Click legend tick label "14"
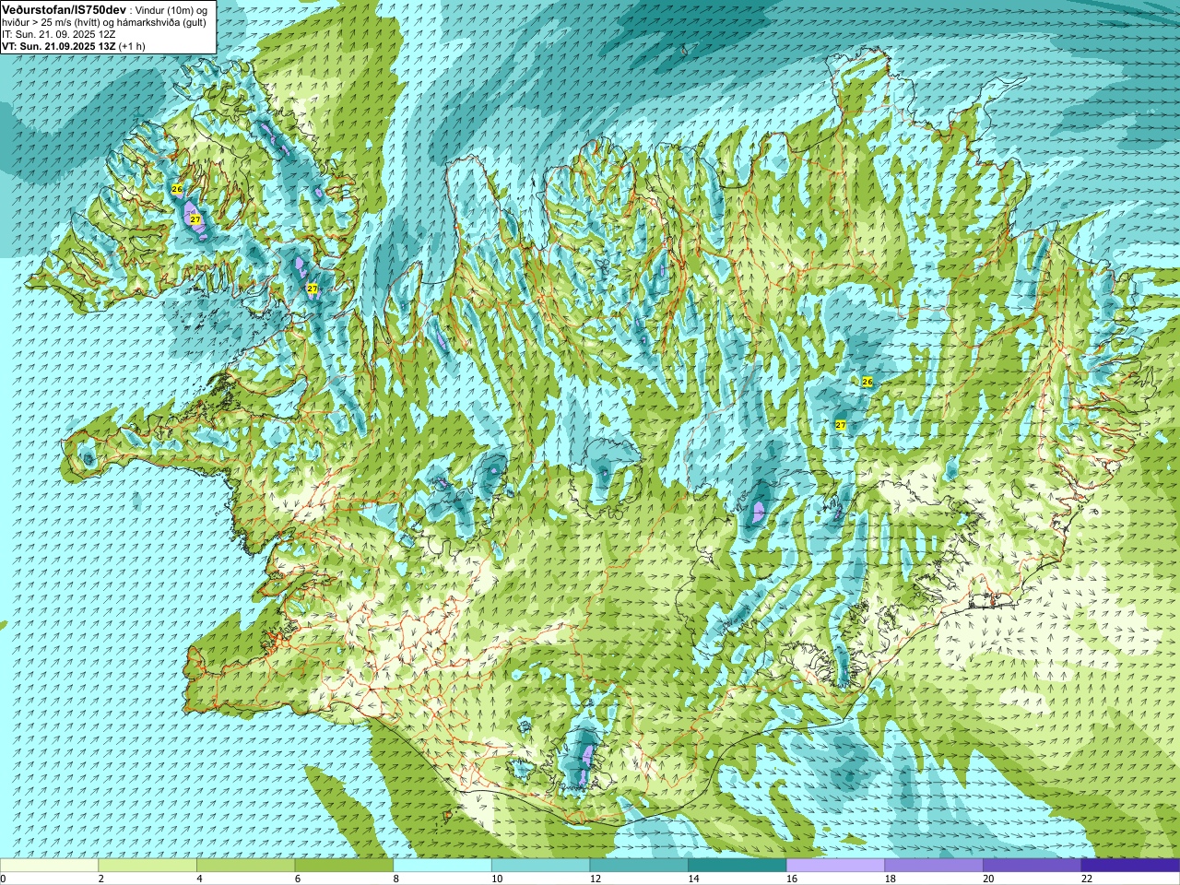 693,879
